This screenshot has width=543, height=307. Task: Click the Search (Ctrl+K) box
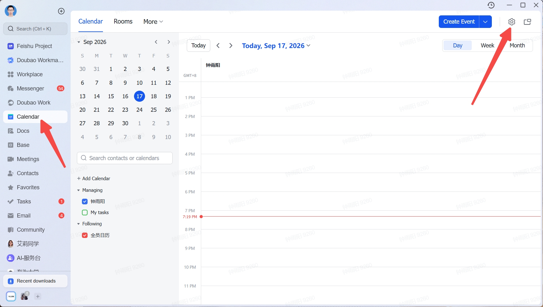(x=35, y=29)
